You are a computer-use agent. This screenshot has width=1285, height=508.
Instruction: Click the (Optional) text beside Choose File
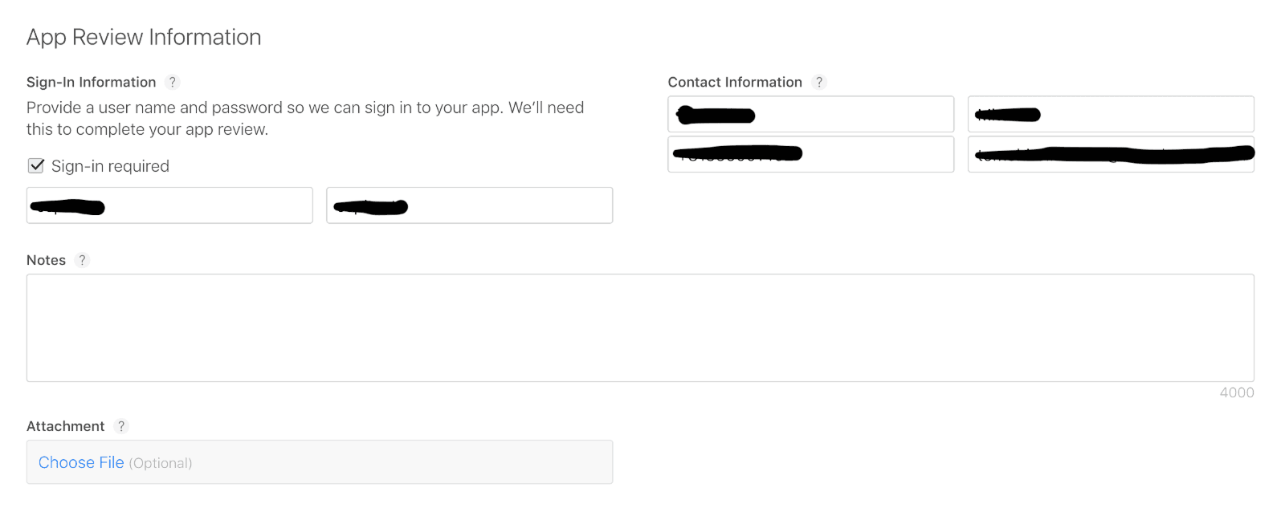coord(161,463)
